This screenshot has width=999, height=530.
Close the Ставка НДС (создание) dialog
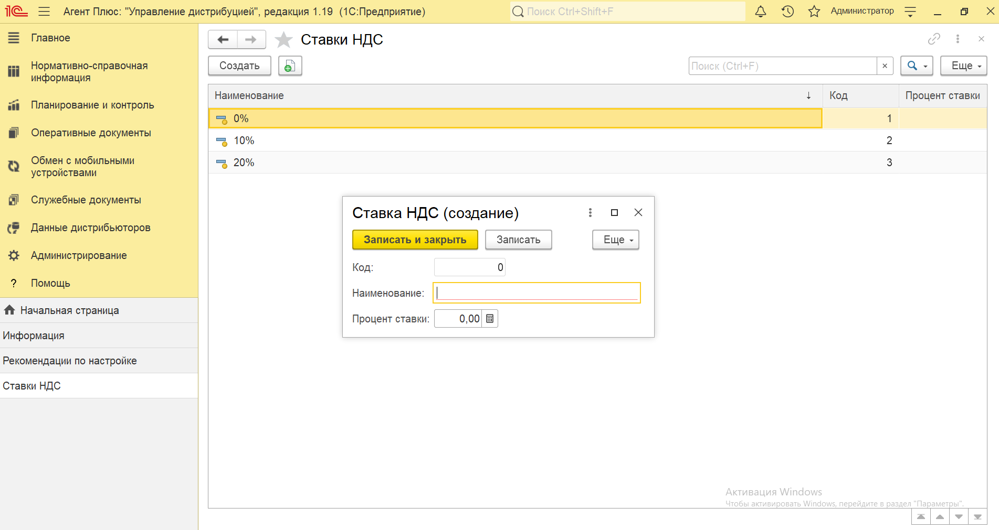pyautogui.click(x=638, y=212)
